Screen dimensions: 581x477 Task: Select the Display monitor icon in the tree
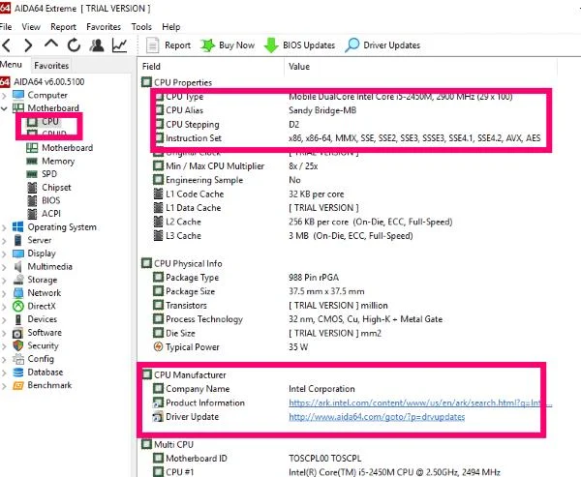(18, 253)
